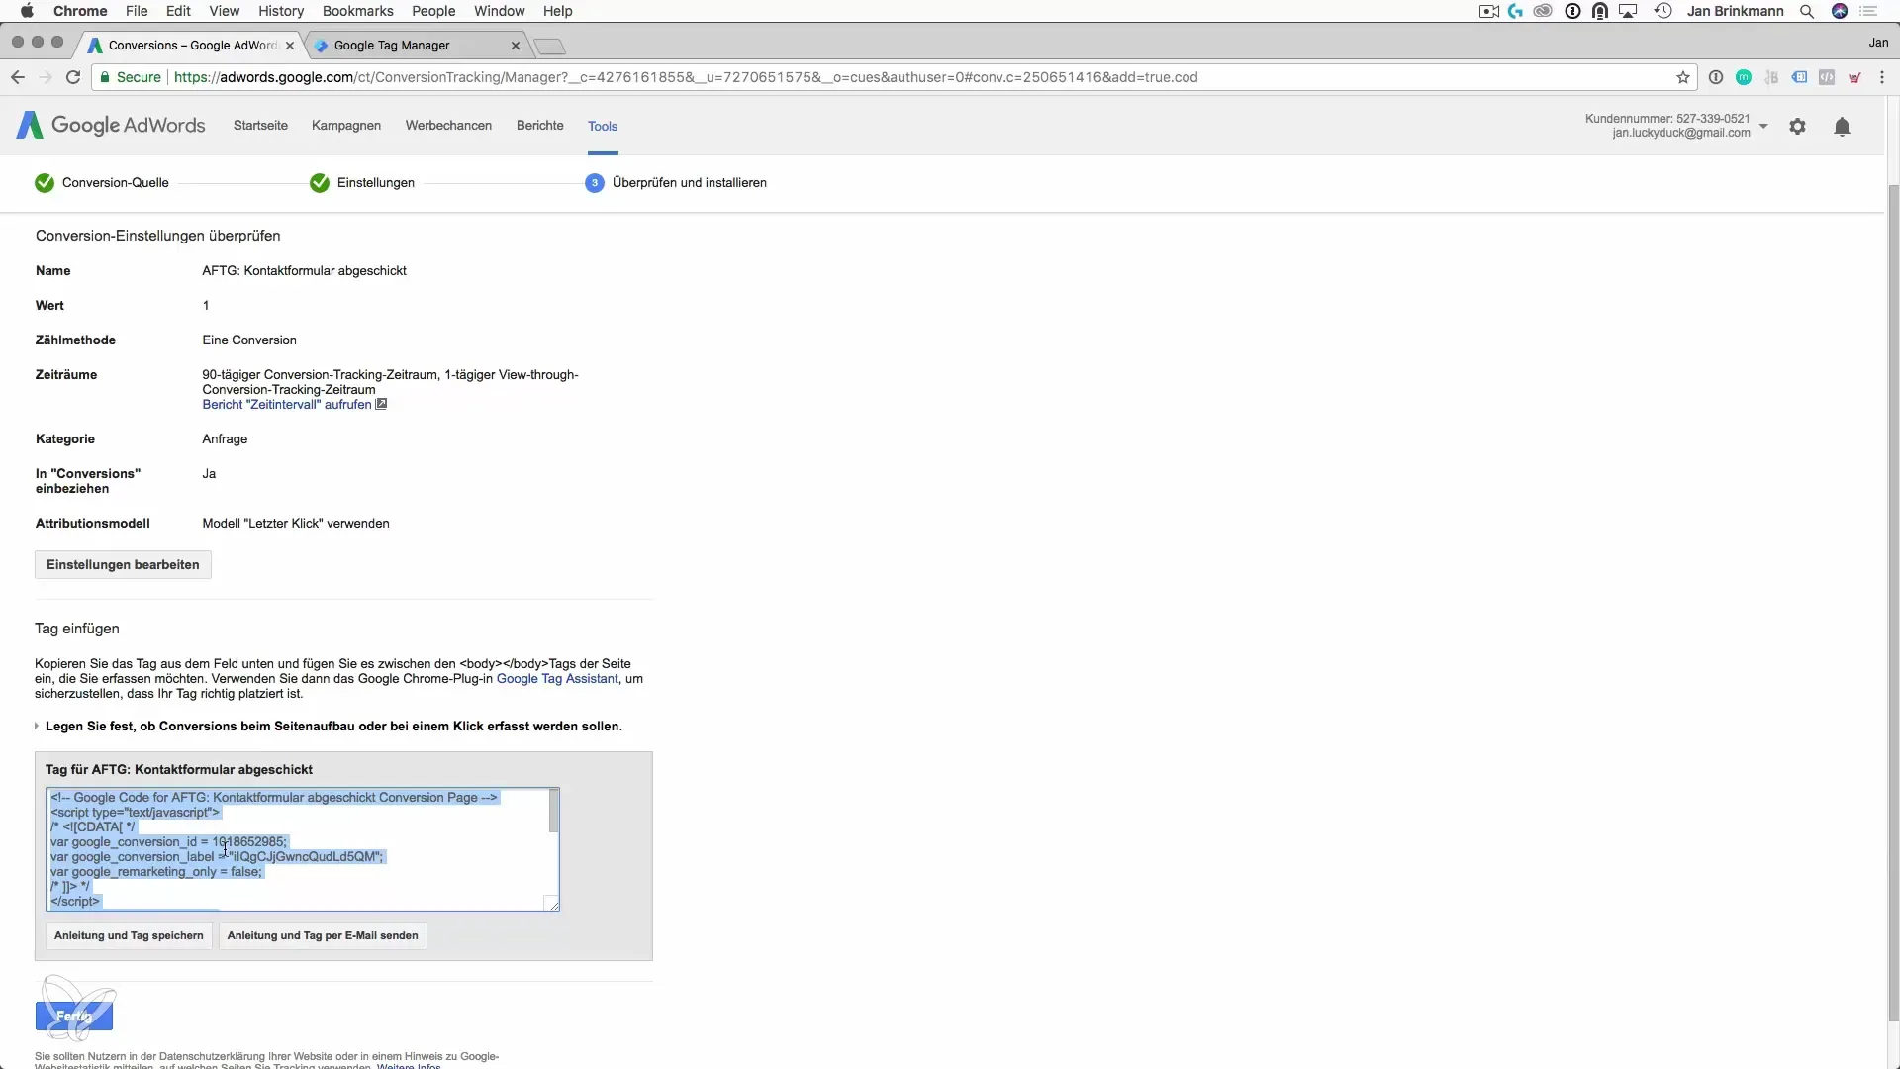Go back with the browser back arrow
The height and width of the screenshot is (1069, 1900).
18,77
